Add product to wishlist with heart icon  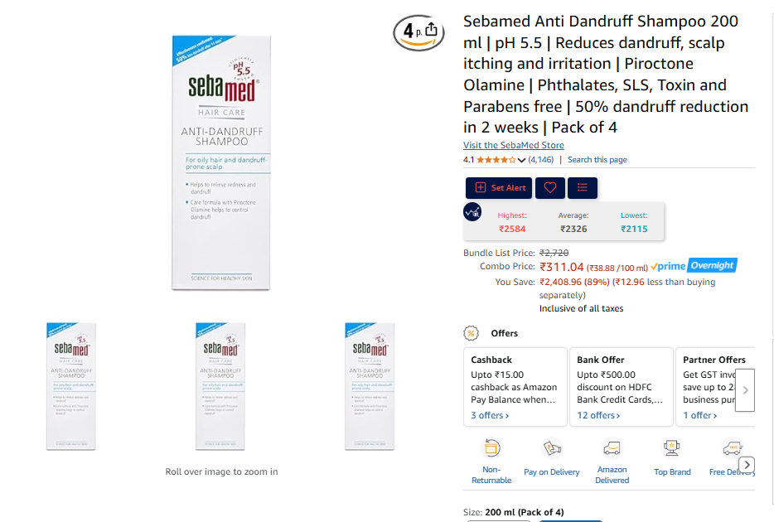[x=550, y=188]
